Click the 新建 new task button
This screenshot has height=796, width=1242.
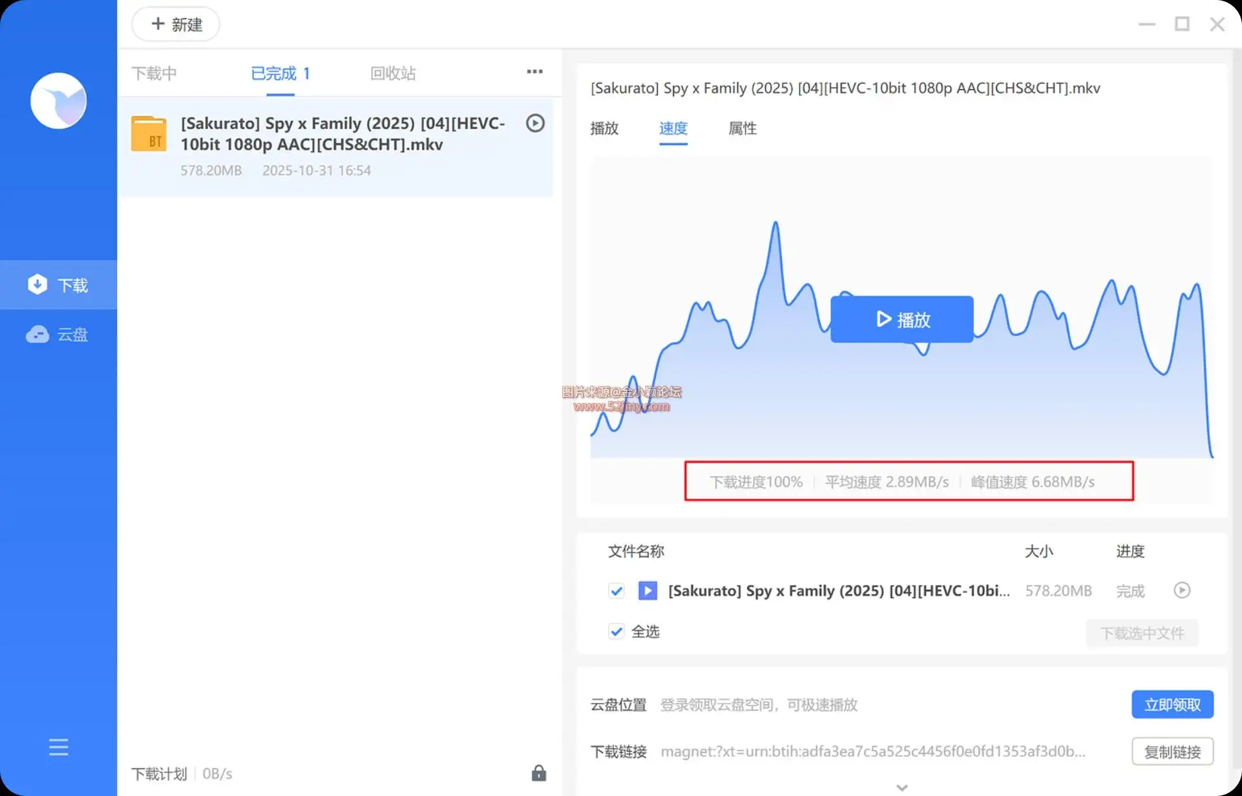click(176, 25)
